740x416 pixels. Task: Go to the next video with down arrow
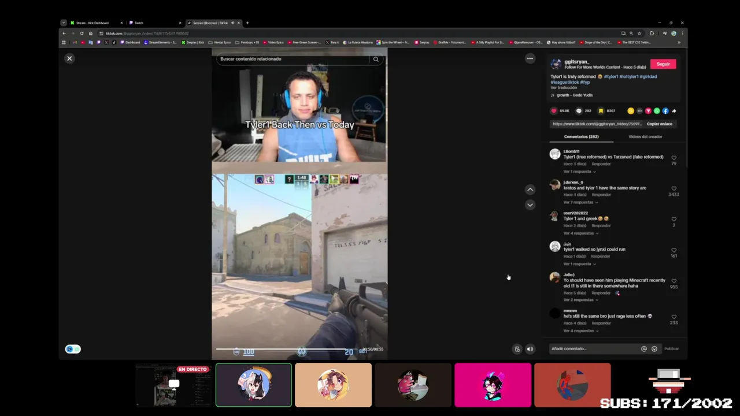530,205
